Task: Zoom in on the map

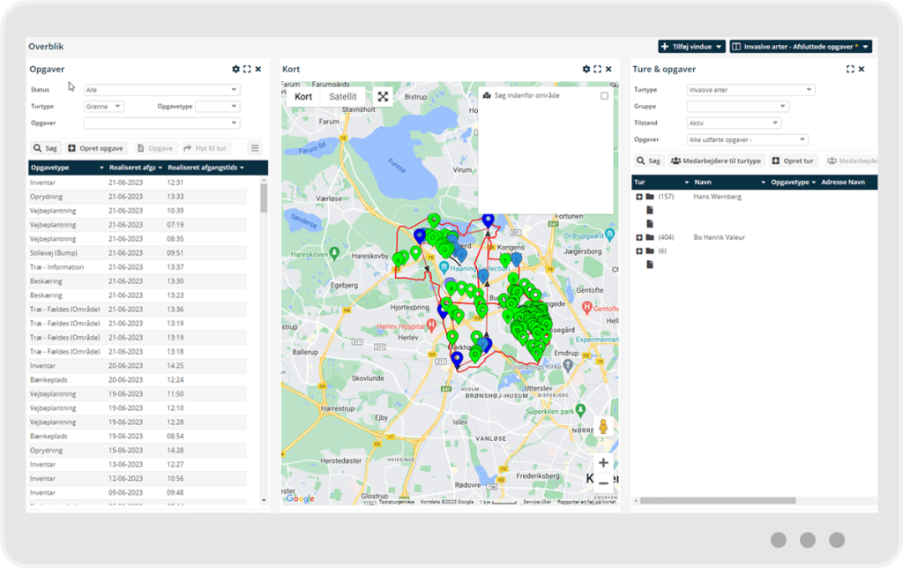Action: [x=603, y=462]
